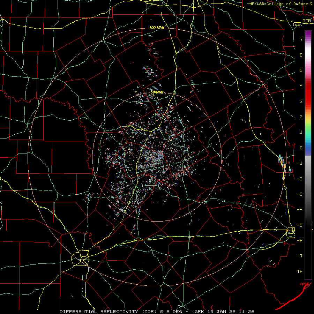Click the 7 value on color scale
This screenshot has width=314, height=314.
click(x=301, y=39)
